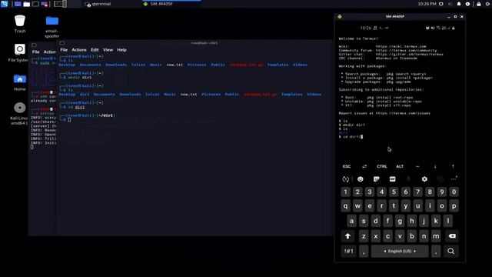Tap the number 1 key

point(345,192)
